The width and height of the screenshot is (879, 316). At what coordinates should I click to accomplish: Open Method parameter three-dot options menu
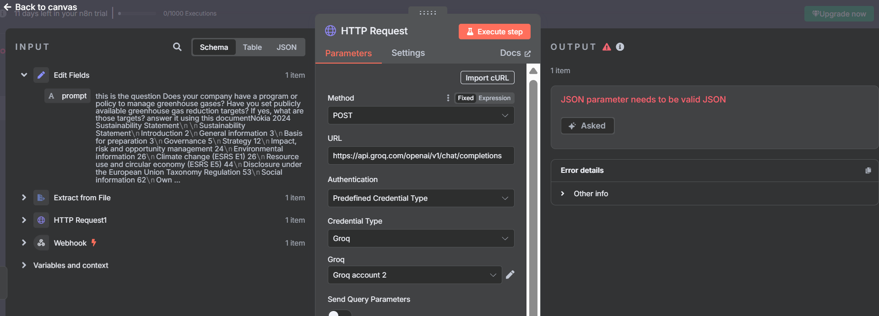(x=448, y=98)
